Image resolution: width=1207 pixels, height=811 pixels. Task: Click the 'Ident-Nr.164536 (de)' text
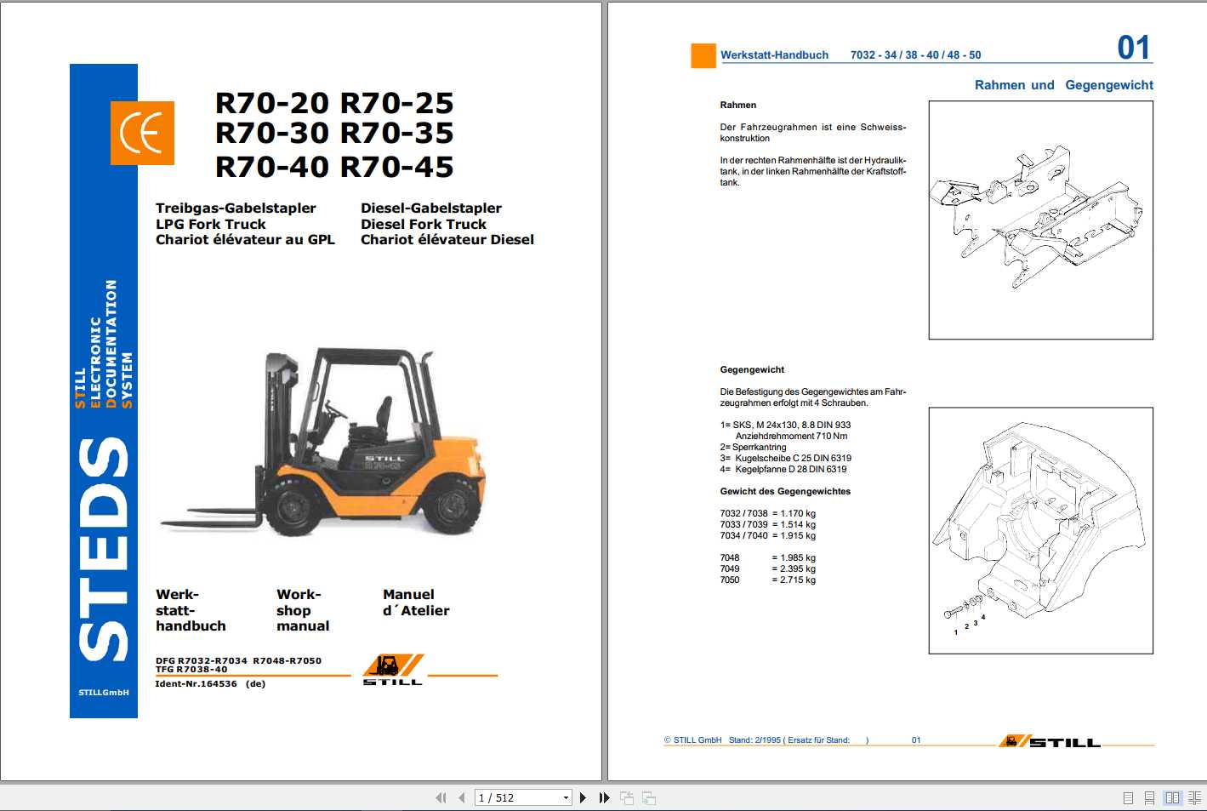tap(210, 684)
